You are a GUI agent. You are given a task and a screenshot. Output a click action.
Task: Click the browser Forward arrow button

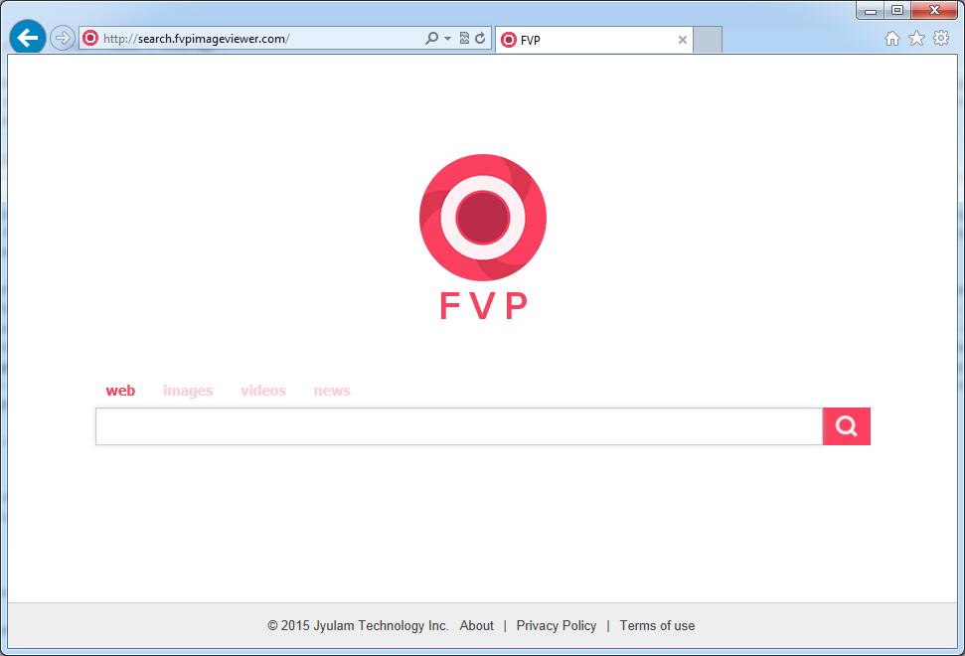[x=63, y=38]
